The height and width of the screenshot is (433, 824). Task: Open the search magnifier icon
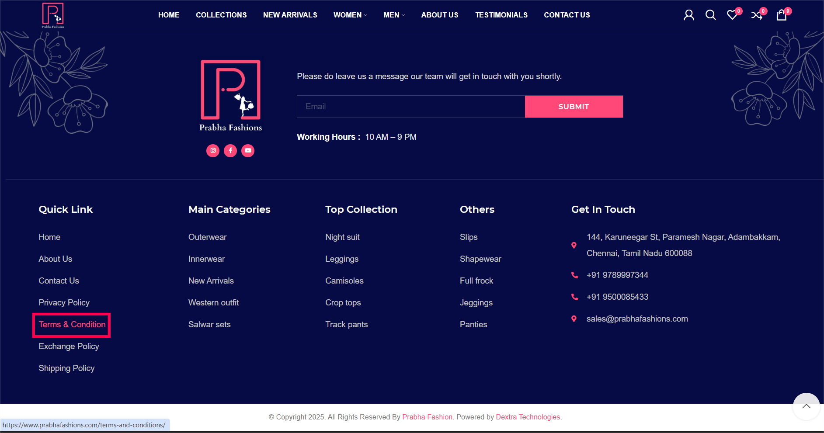pyautogui.click(x=711, y=15)
